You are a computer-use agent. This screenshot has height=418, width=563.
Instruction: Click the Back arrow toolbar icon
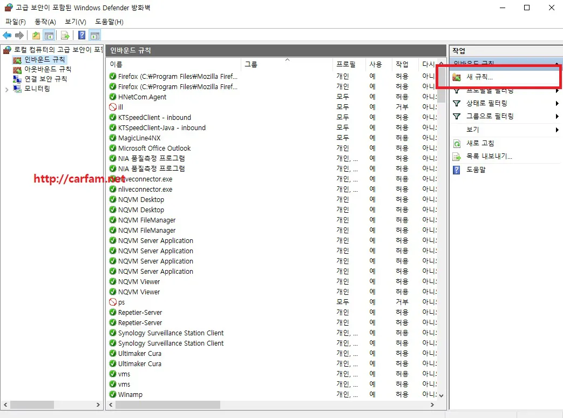click(7, 35)
